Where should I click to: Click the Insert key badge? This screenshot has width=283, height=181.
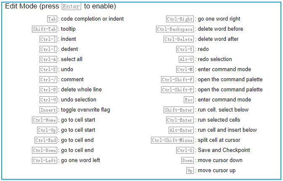pyautogui.click(x=48, y=110)
